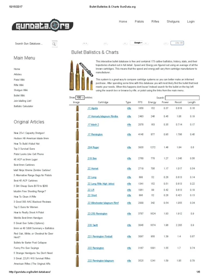
Task: Open the entries-per-page dropdown showing 100
Action: tap(80, 98)
